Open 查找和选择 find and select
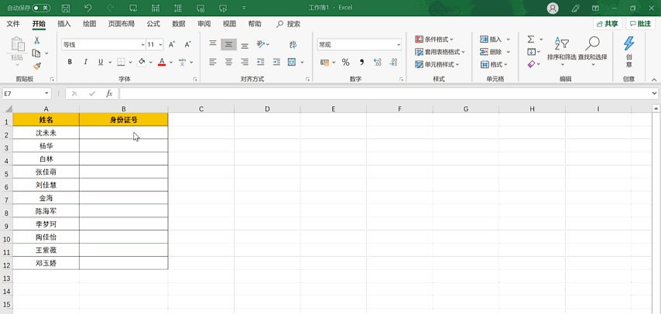The height and width of the screenshot is (314, 661). (x=592, y=49)
